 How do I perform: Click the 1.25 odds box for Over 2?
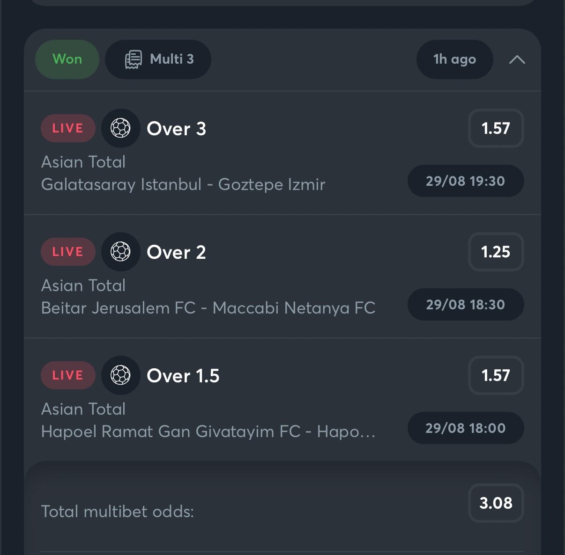496,252
